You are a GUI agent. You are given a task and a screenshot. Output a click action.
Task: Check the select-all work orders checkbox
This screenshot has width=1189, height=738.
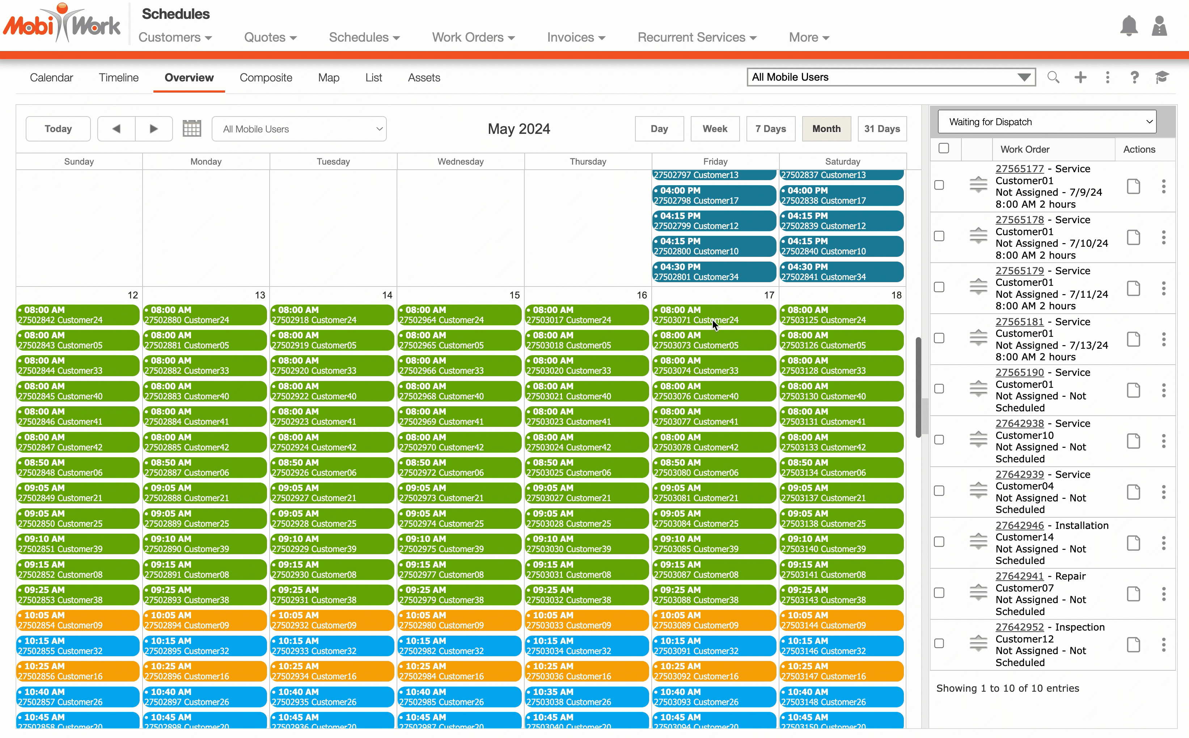(x=943, y=148)
